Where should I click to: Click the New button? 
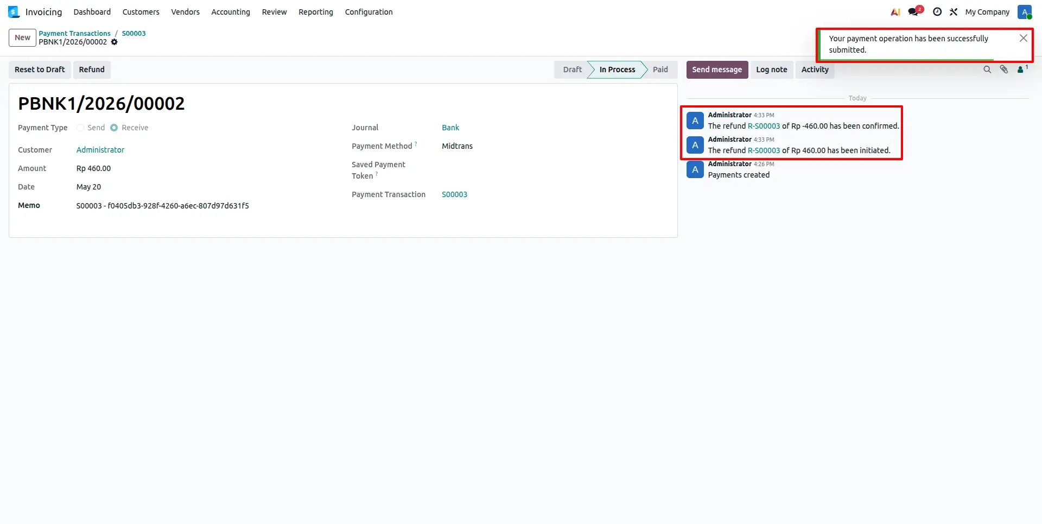point(22,37)
